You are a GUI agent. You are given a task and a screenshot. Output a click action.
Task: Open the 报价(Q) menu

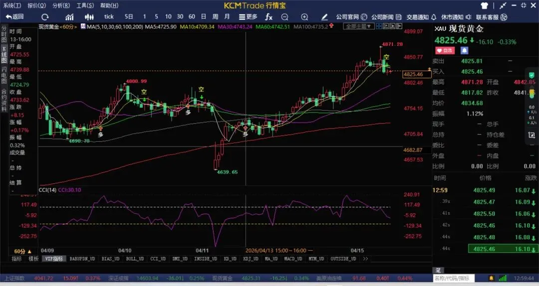(36, 5)
